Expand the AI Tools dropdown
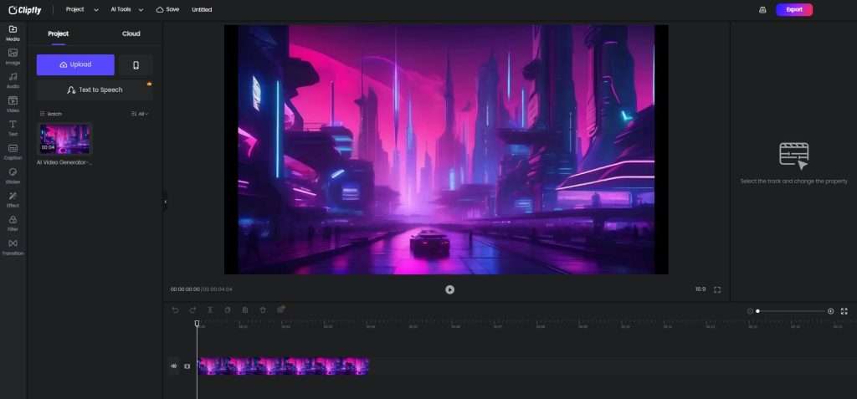Screen dimensions: 857x399 [127, 10]
